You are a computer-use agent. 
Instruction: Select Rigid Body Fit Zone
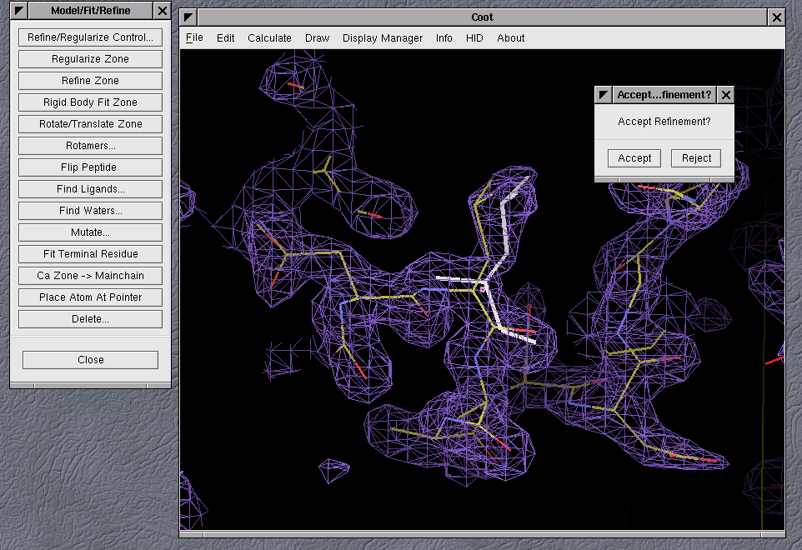click(x=90, y=102)
